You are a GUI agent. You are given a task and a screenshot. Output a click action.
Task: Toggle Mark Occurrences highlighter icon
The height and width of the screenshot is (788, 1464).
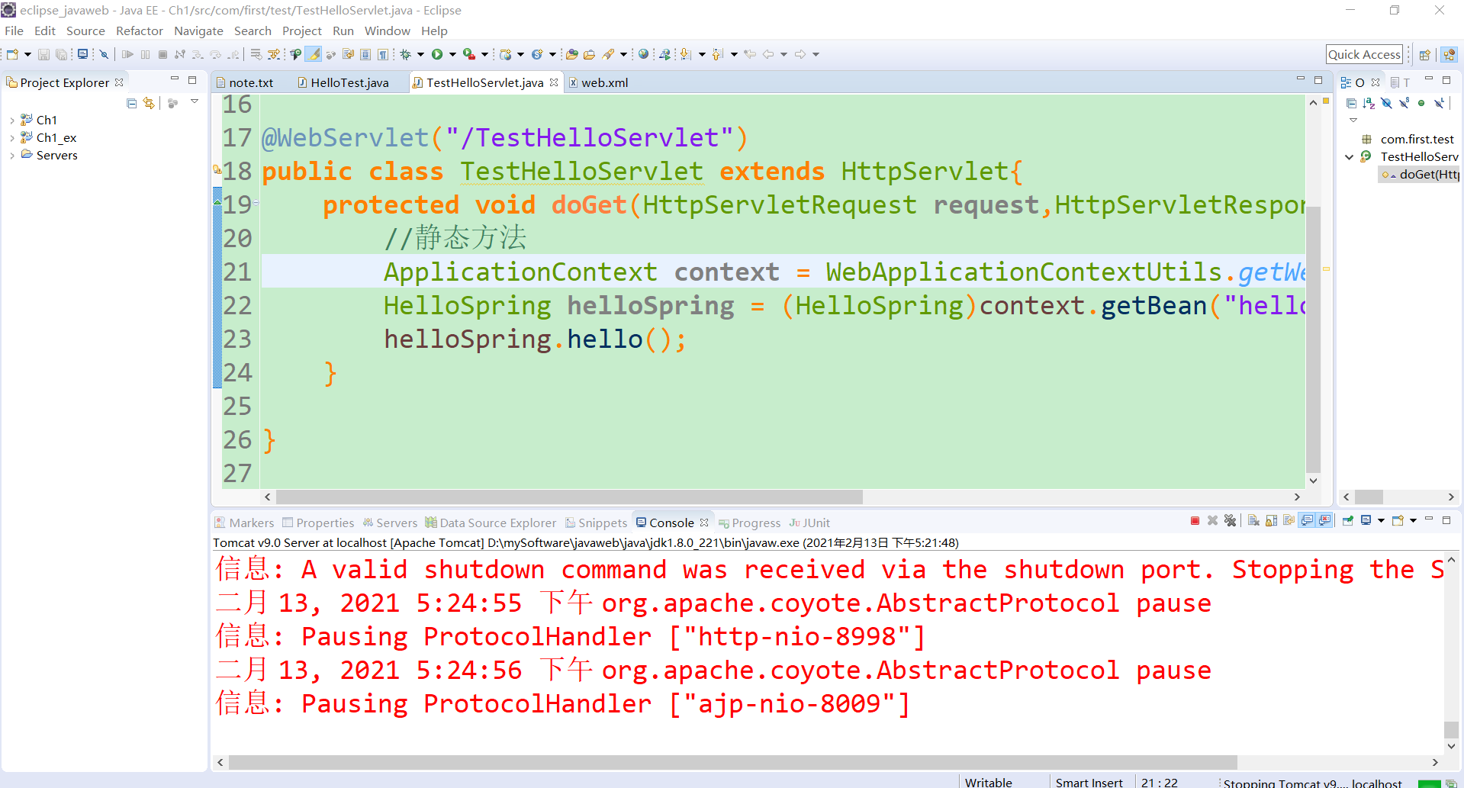[313, 53]
